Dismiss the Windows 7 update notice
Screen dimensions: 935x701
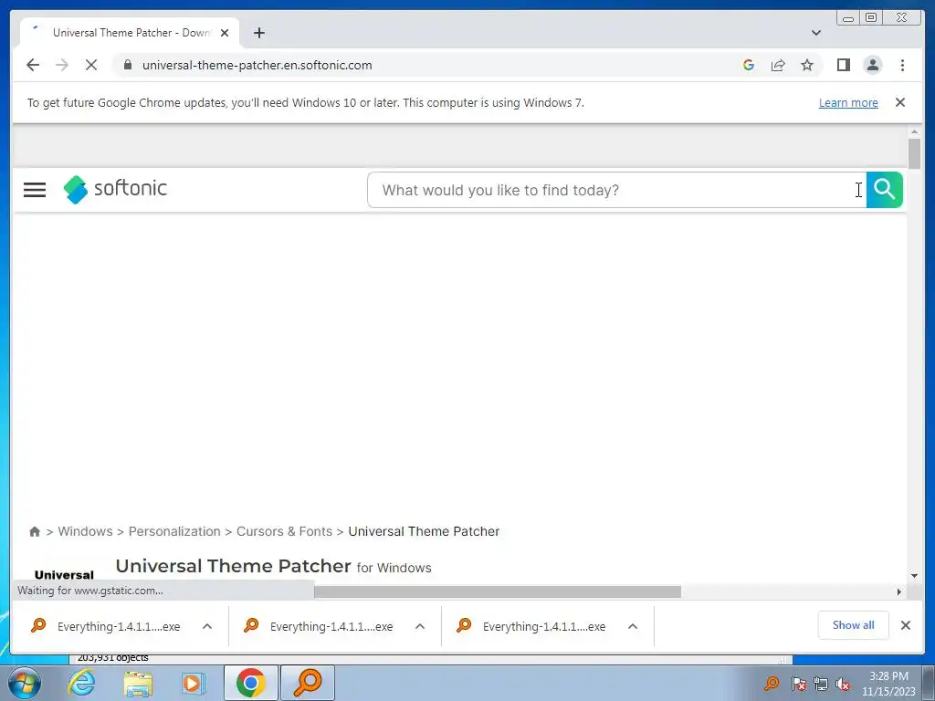900,102
